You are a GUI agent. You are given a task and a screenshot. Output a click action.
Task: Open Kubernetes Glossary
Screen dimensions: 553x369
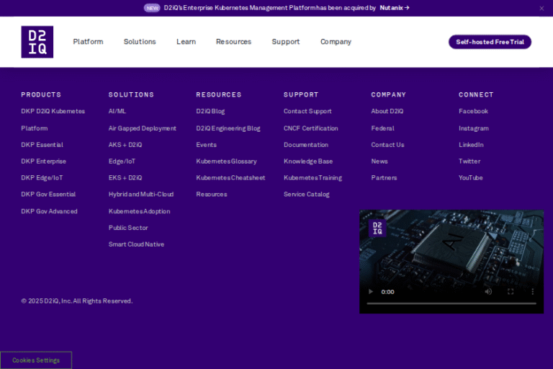226,161
